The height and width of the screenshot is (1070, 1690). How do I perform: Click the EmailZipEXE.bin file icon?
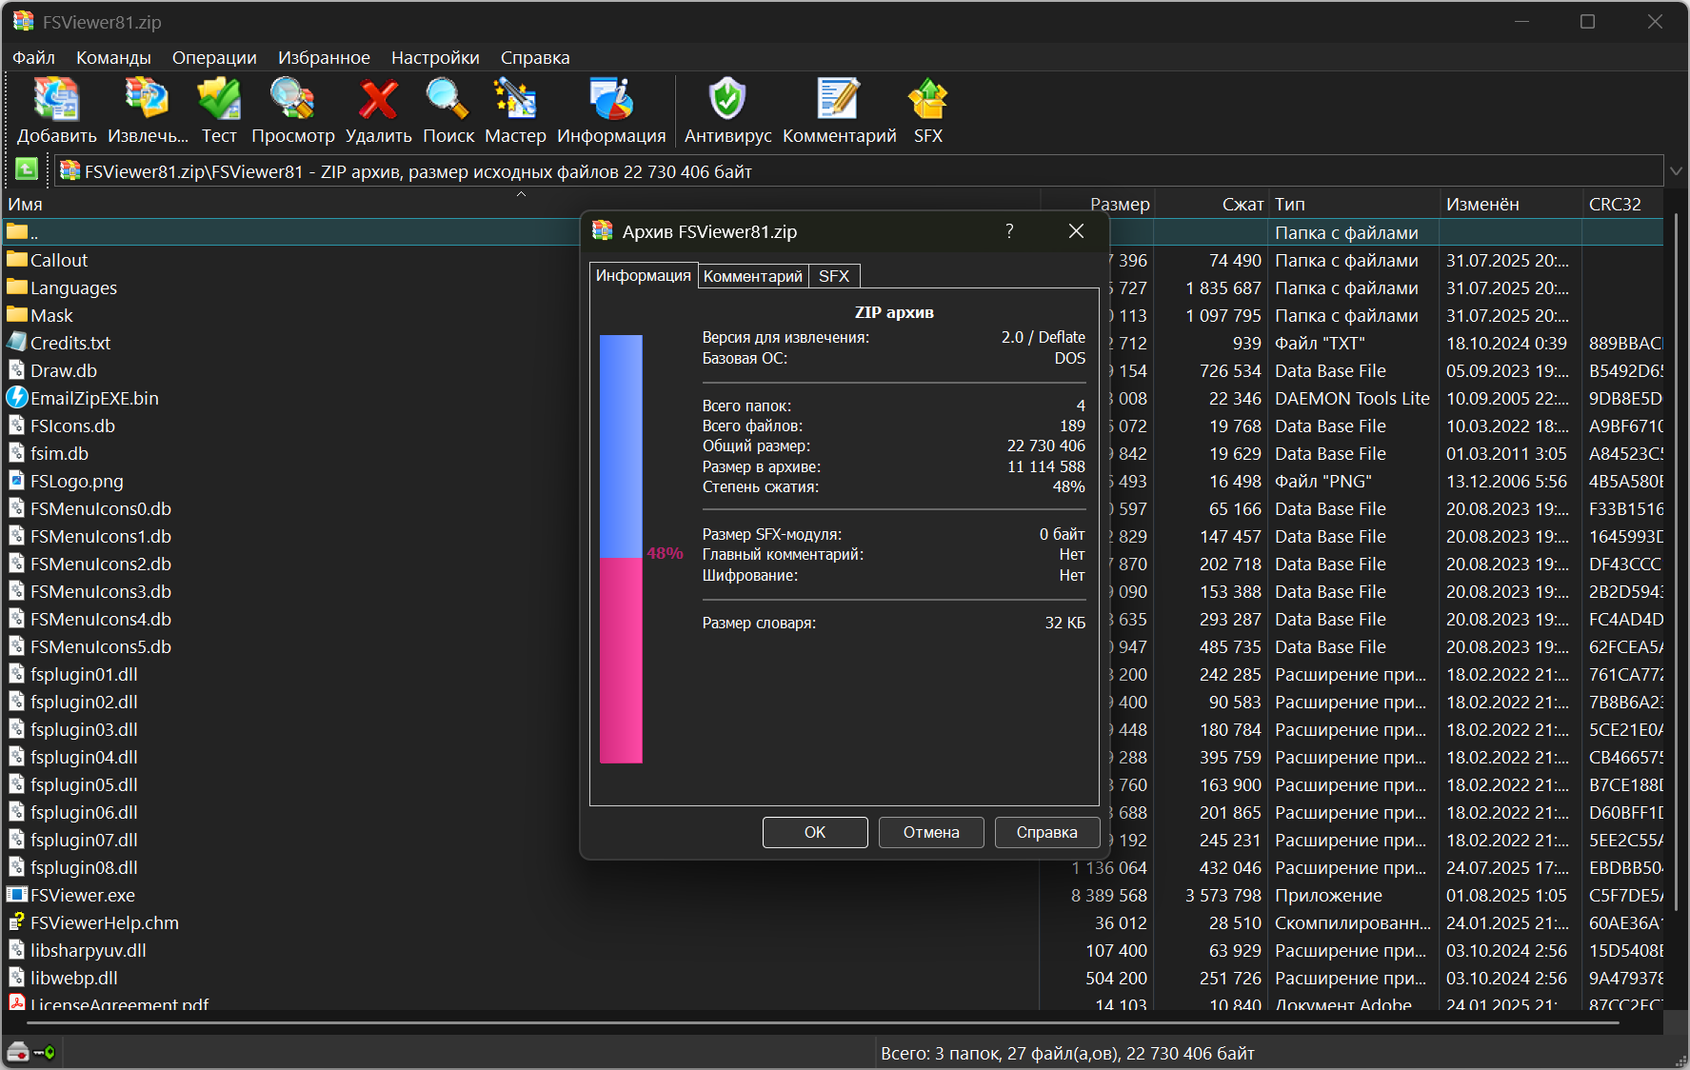point(17,398)
